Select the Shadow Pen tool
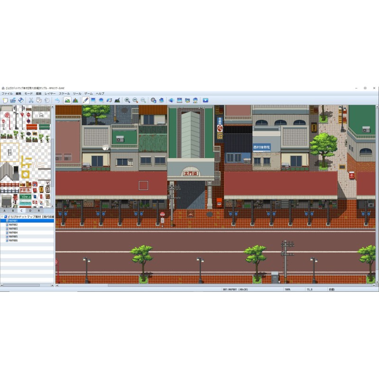Image resolution: width=379 pixels, height=379 pixels. [x=117, y=100]
